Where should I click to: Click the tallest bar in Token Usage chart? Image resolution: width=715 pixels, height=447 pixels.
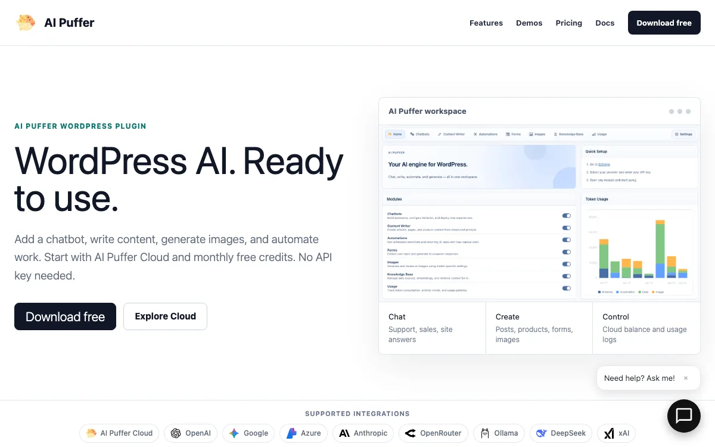click(x=660, y=249)
